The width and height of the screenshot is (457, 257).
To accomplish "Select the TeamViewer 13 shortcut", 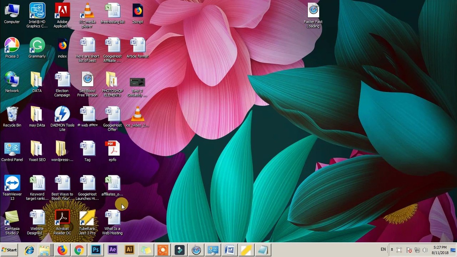I will [x=12, y=188].
